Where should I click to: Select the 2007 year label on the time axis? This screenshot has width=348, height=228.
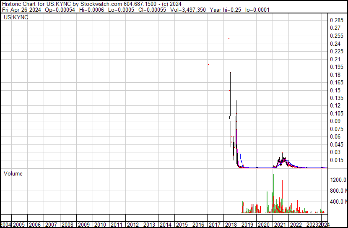[x=52, y=225]
